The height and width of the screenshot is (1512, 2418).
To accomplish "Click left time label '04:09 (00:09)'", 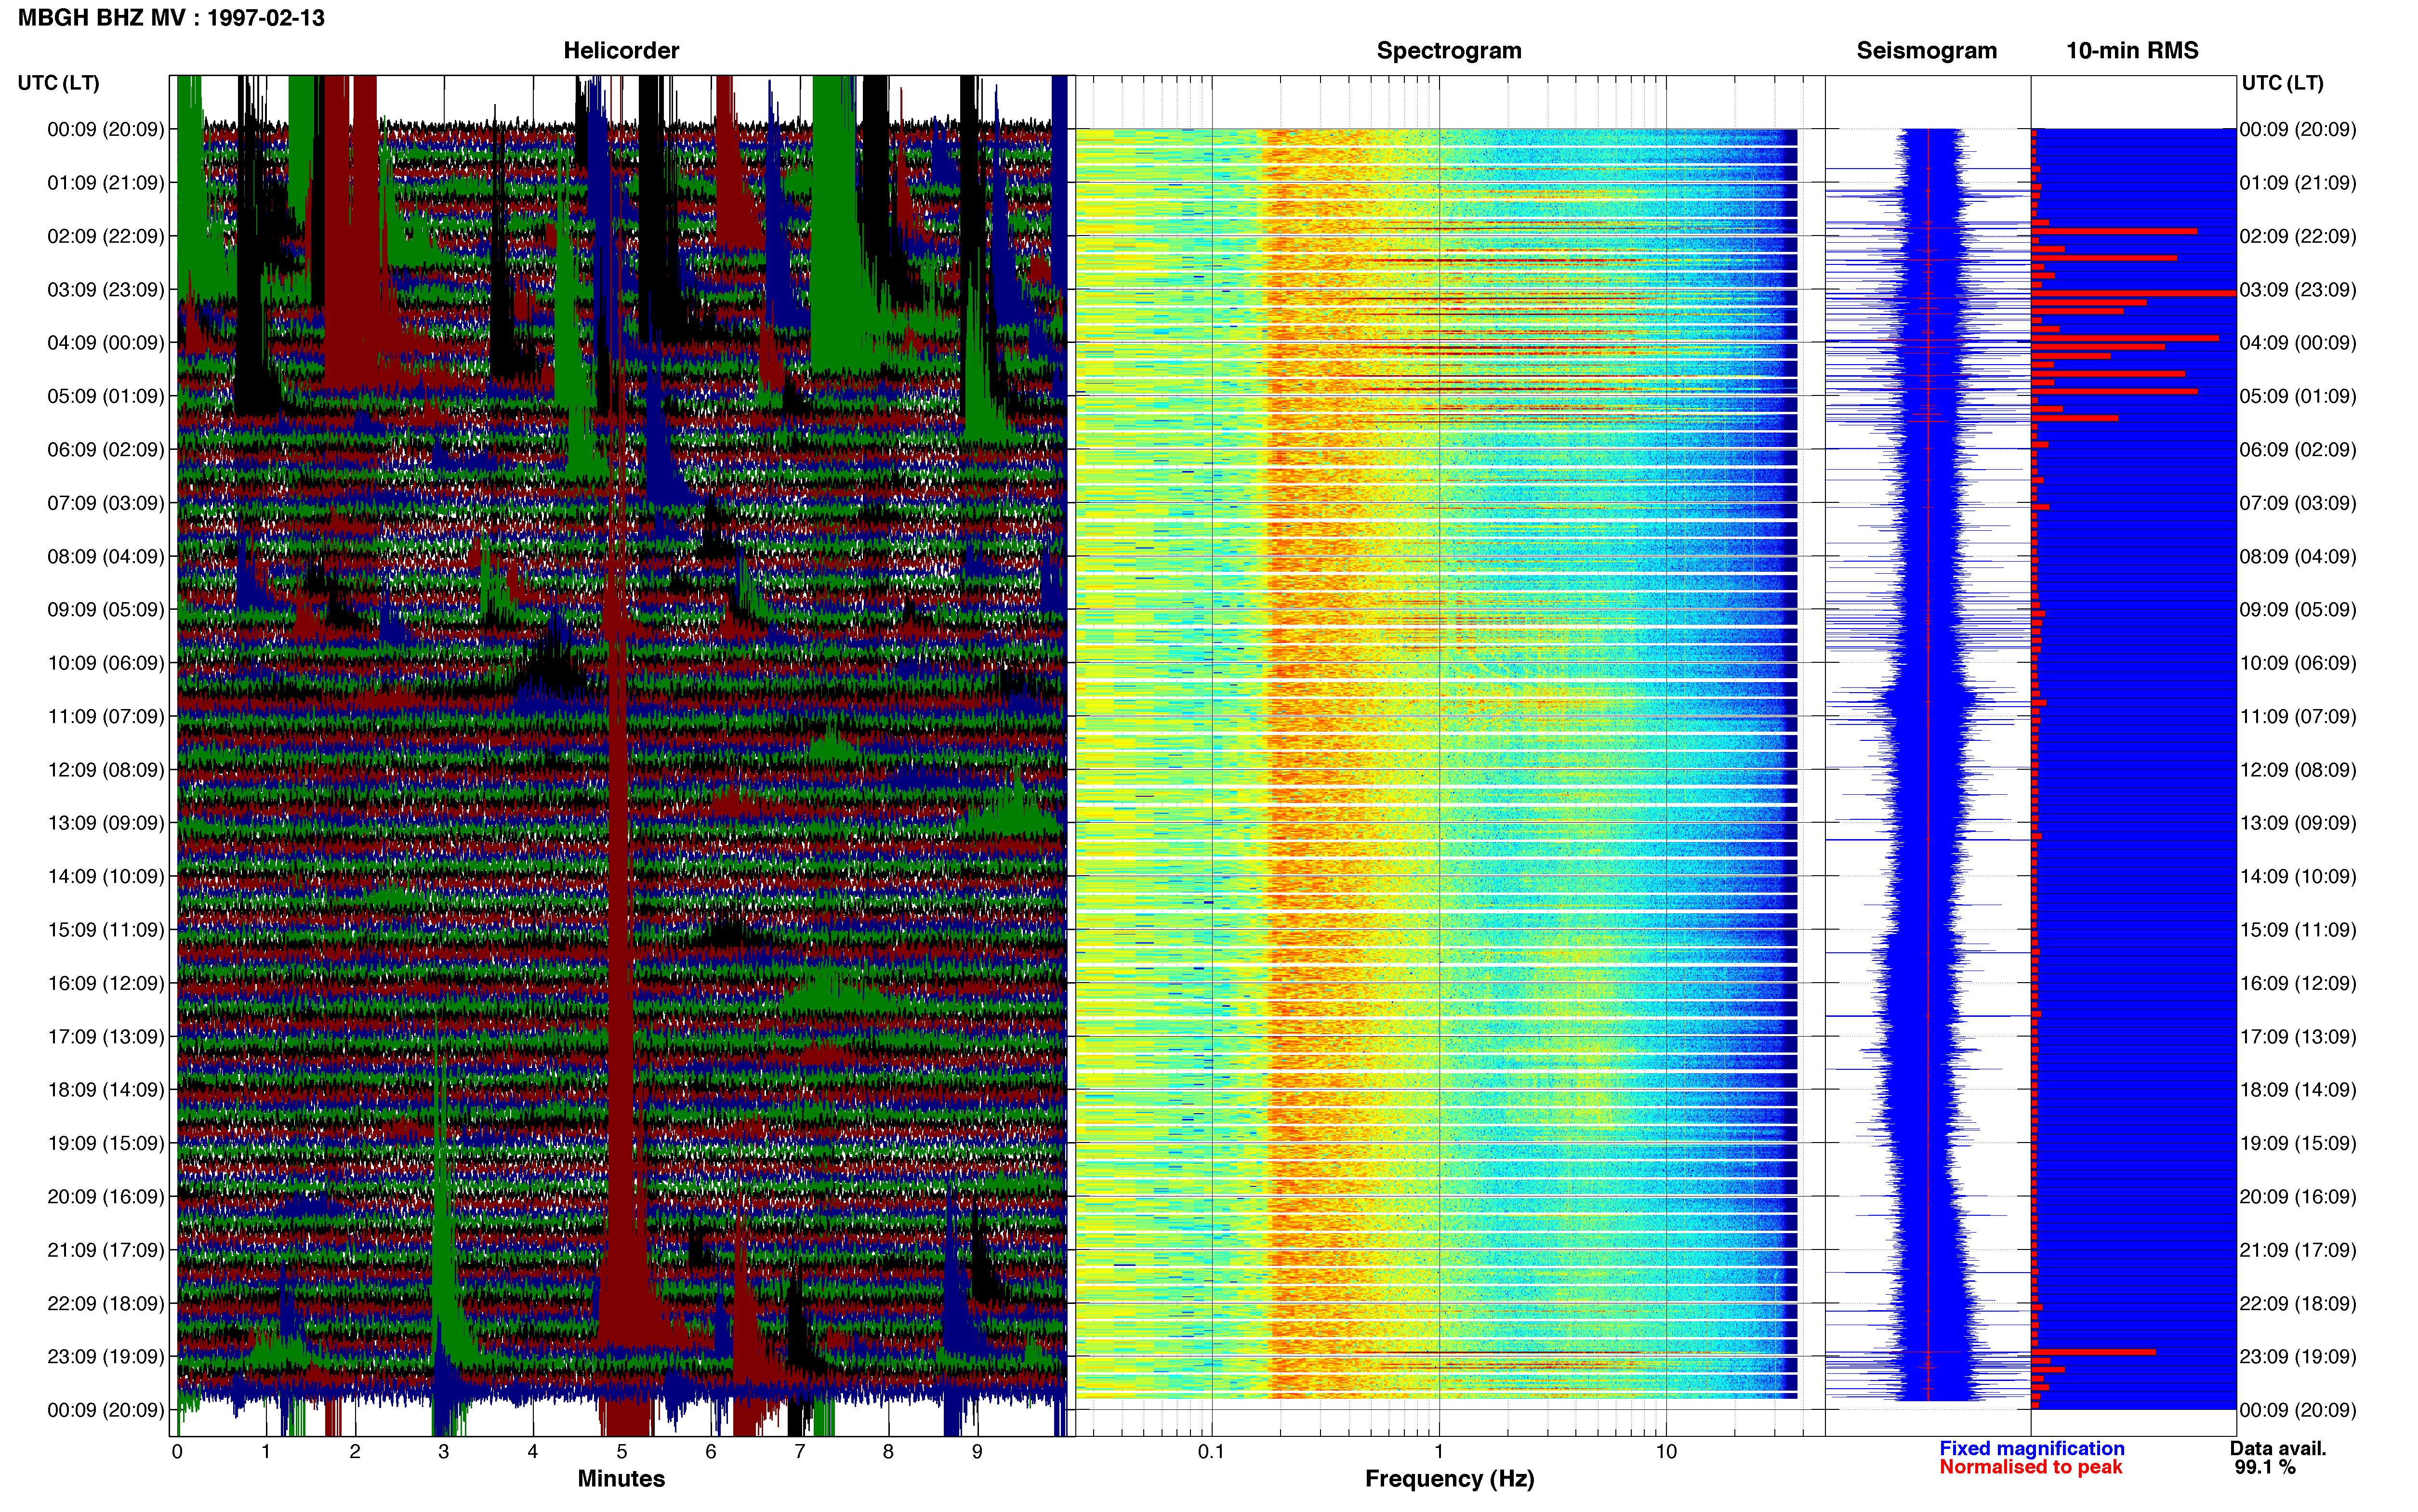I will (106, 343).
